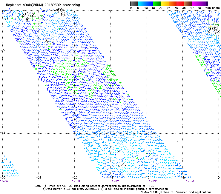This screenshot has width=221, height=194.
Task: Click the '-5' latitude axis label
Action: click(2, 50)
